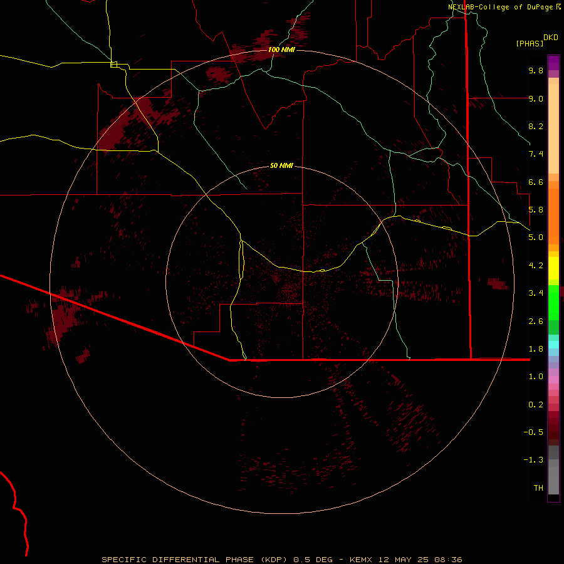This screenshot has width=564, height=564.
Task: Click the small yellow square highway junction marker
Action: (113, 65)
